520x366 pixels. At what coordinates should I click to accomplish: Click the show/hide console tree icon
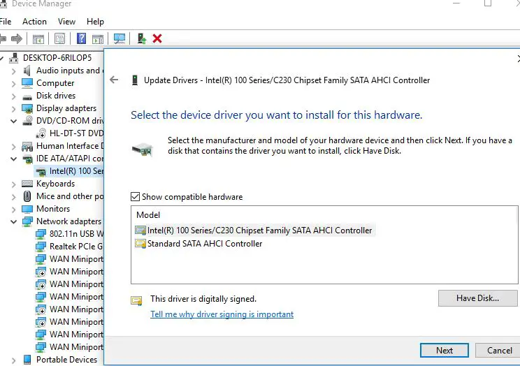(38, 39)
